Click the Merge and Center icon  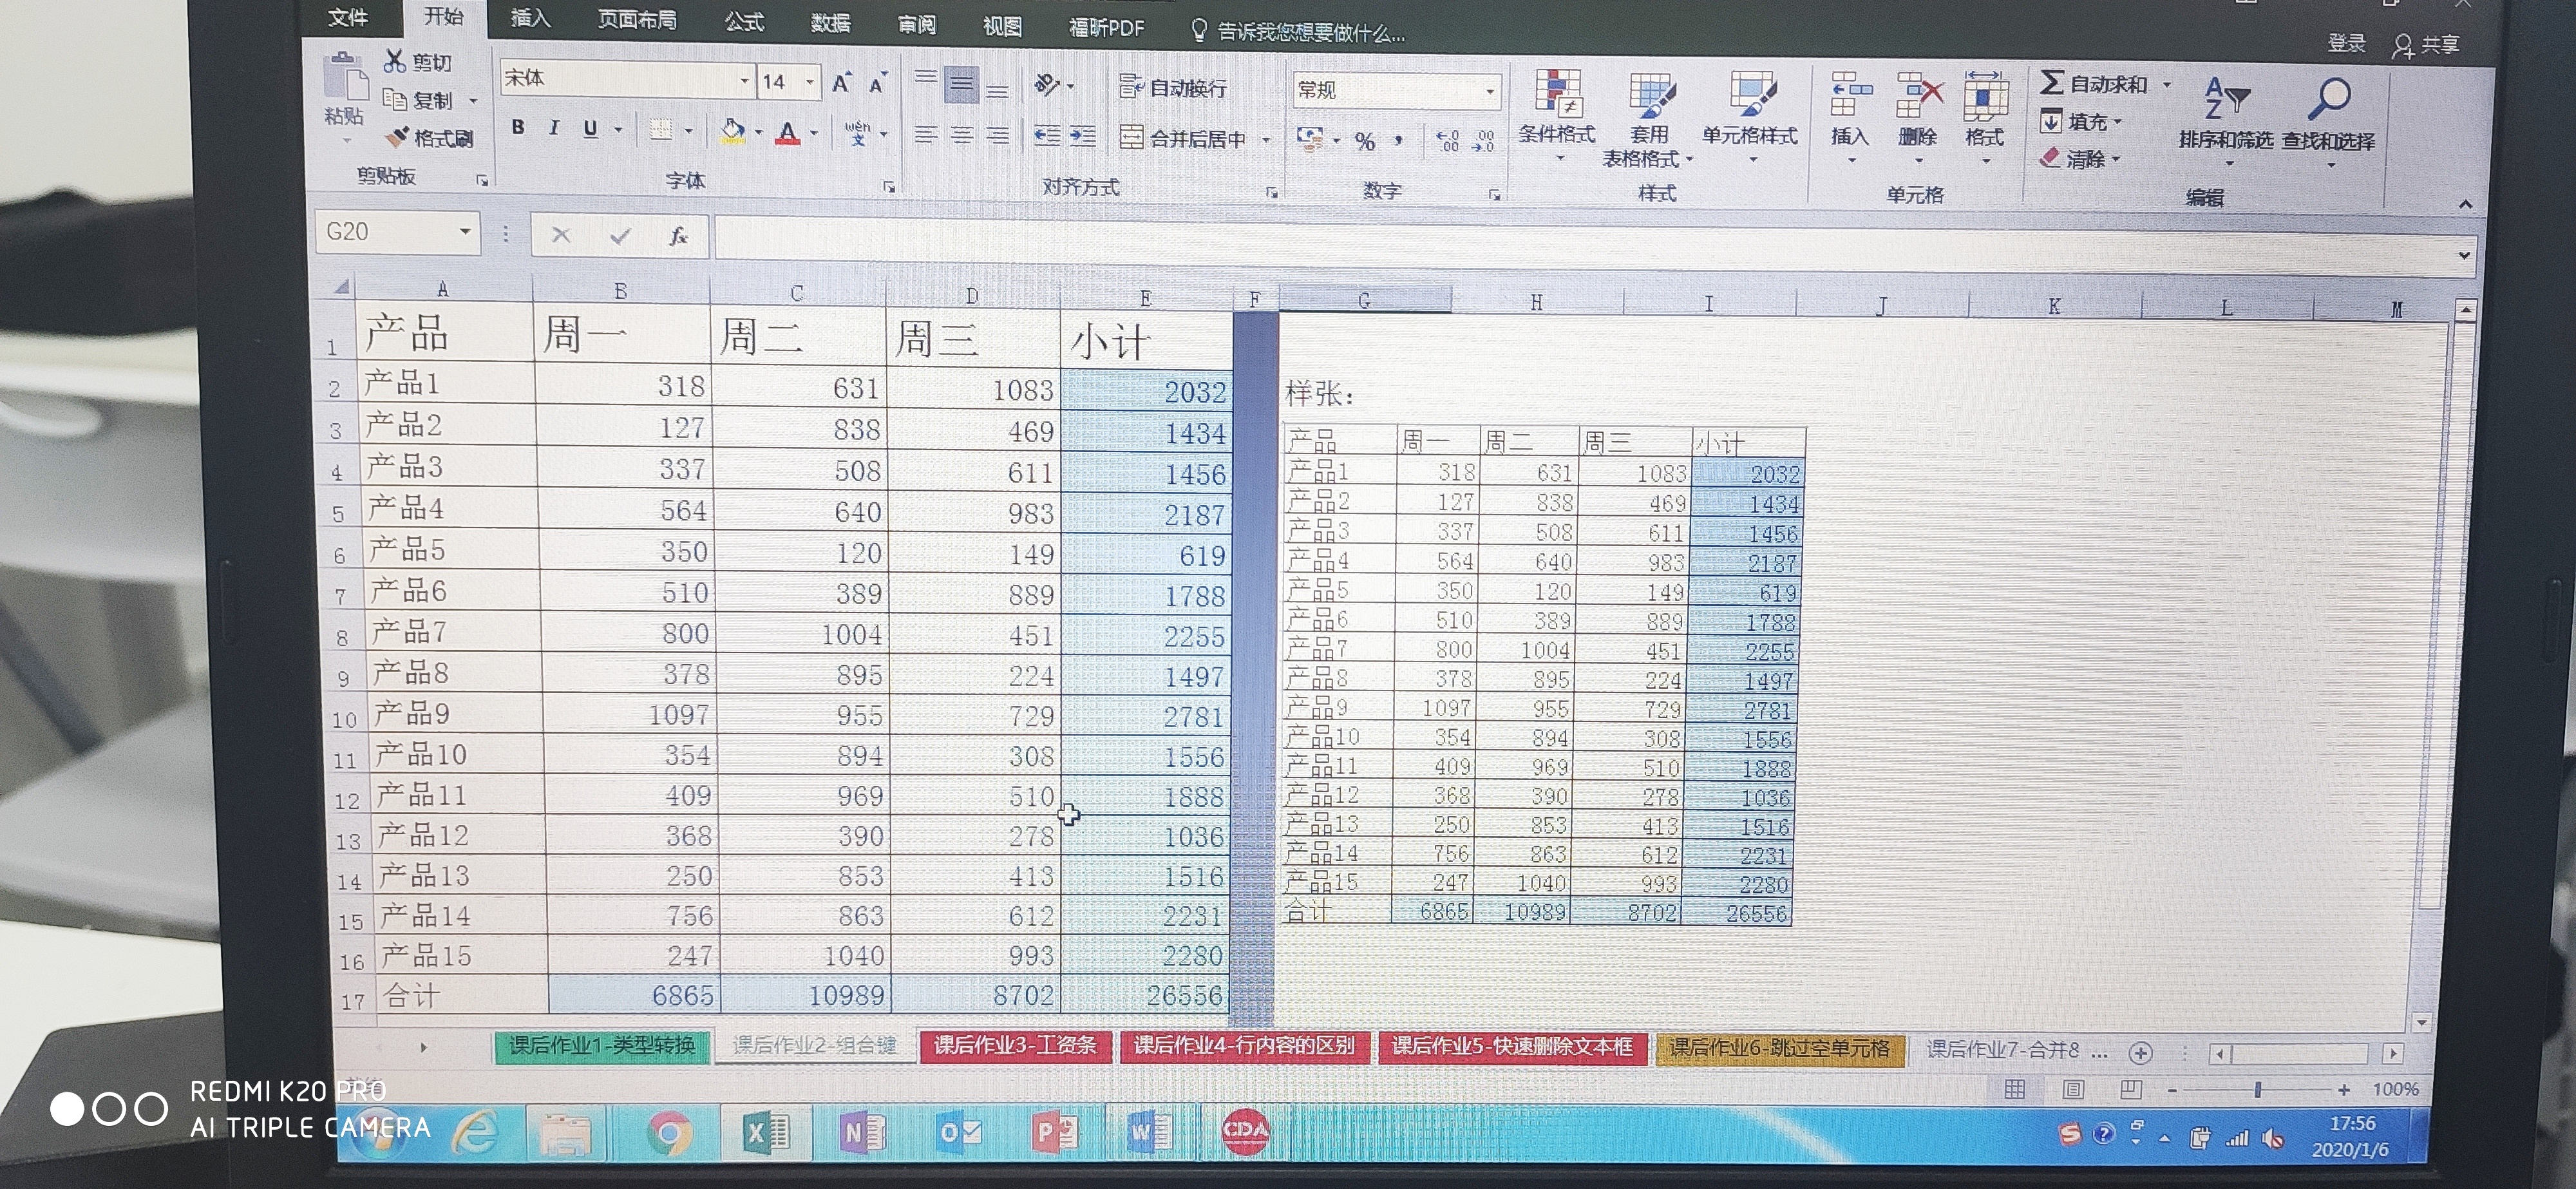[x=1131, y=138]
